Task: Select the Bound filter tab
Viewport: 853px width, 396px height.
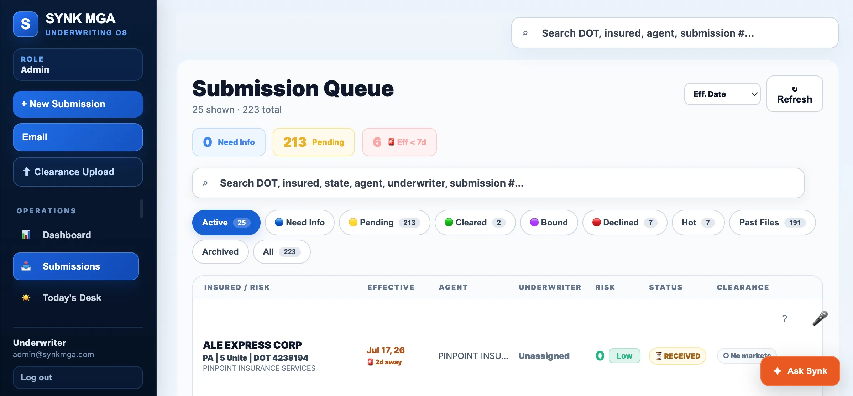Action: (549, 223)
